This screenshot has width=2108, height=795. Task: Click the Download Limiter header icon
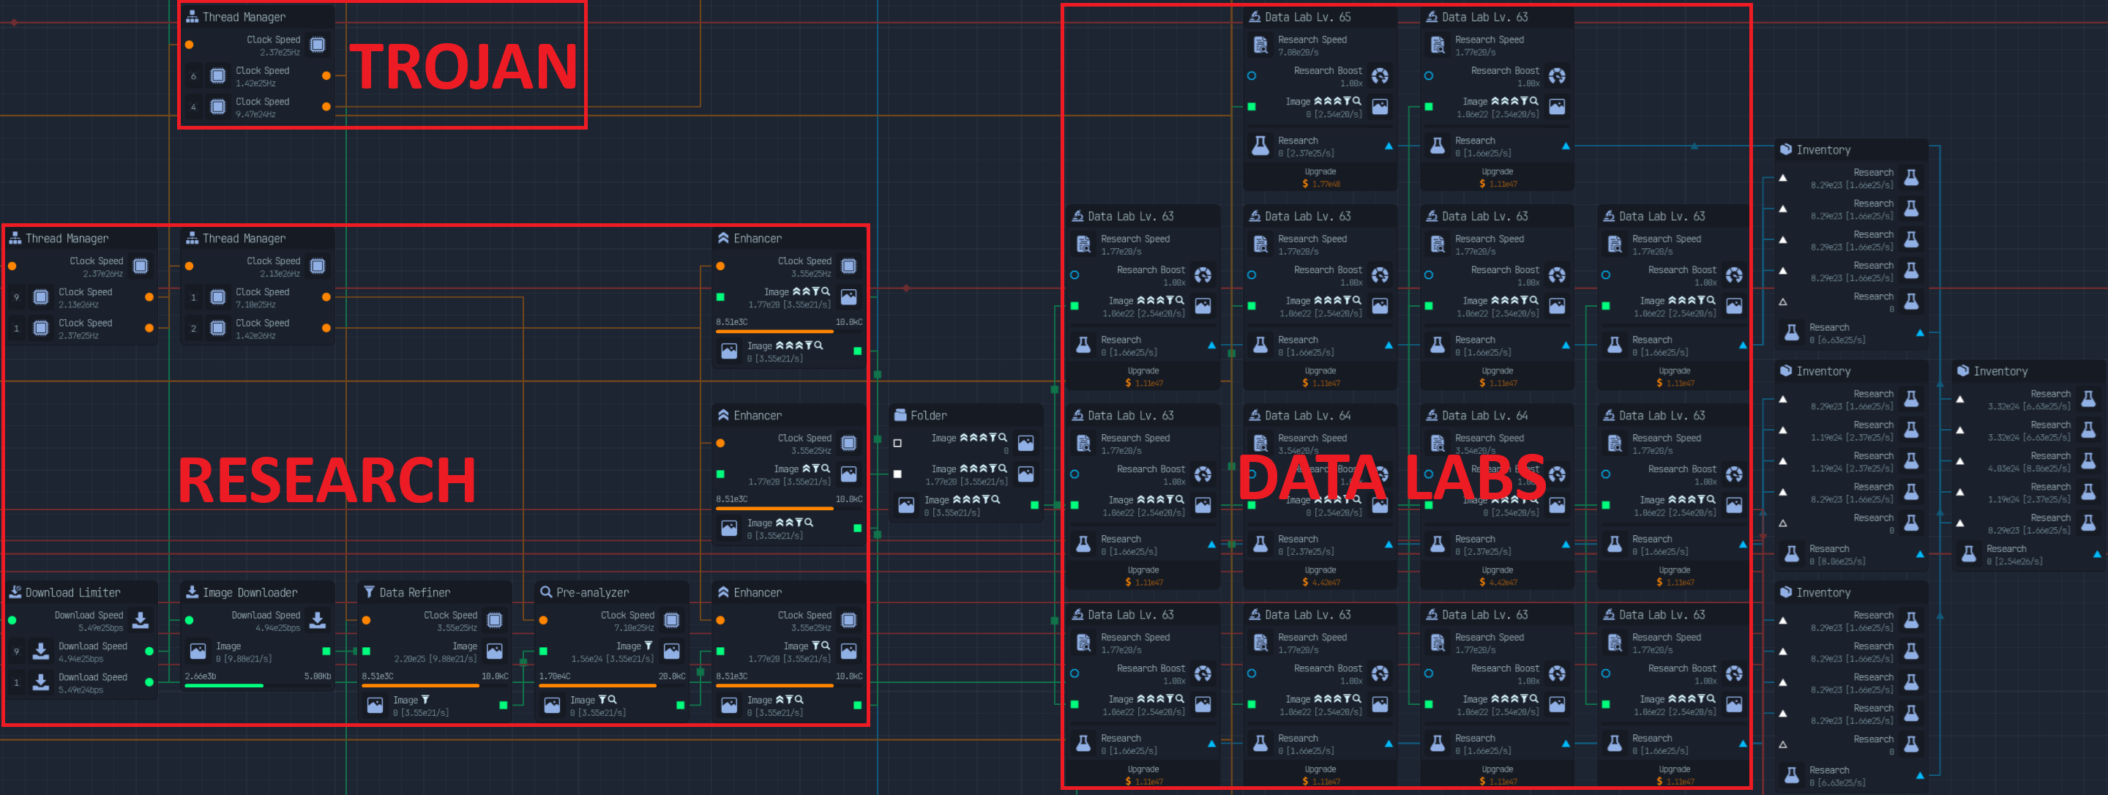pyautogui.click(x=15, y=592)
